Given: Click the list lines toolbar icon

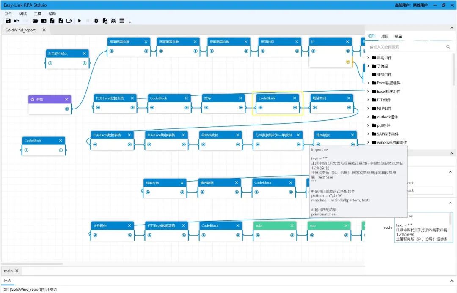Looking at the screenshot, I should pos(122,21).
